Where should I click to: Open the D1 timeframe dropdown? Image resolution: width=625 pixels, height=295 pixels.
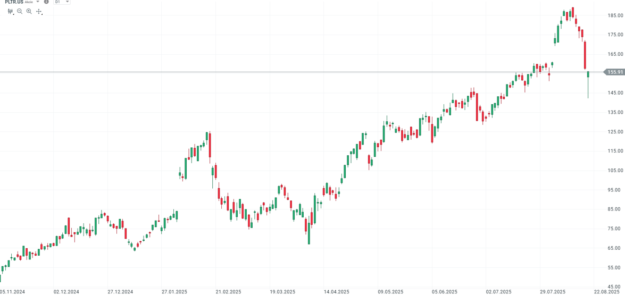pos(62,2)
